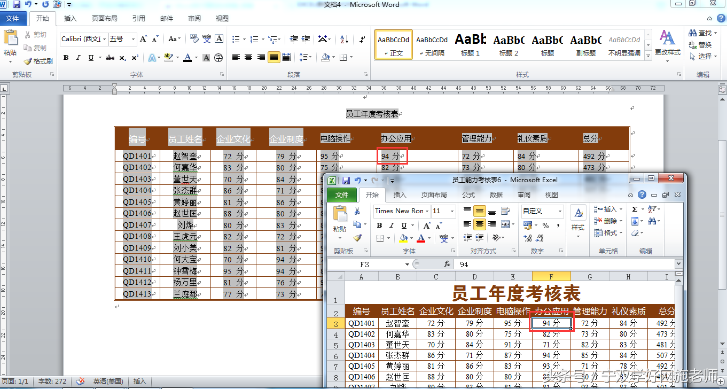Open line spacing dropdown in Word
Screen dimensions: 727x389
[x=306, y=57]
